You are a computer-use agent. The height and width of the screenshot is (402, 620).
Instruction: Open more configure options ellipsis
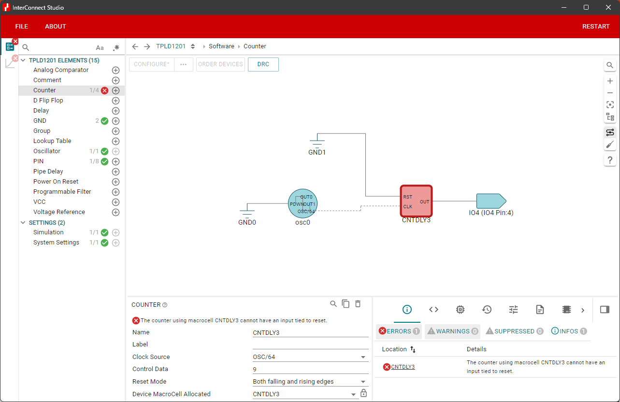click(184, 64)
